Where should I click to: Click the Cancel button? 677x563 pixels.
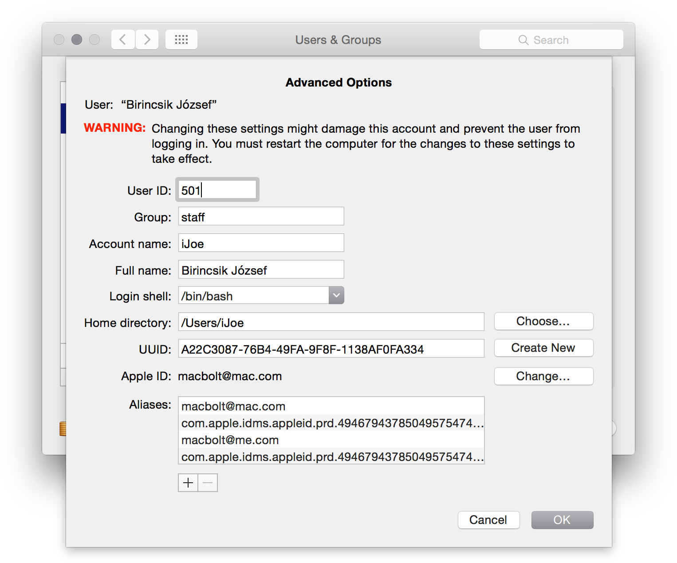coord(488,520)
